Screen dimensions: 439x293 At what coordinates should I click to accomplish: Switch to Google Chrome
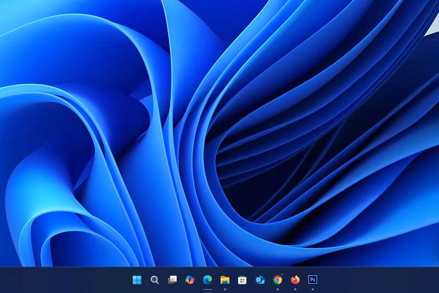(x=278, y=280)
